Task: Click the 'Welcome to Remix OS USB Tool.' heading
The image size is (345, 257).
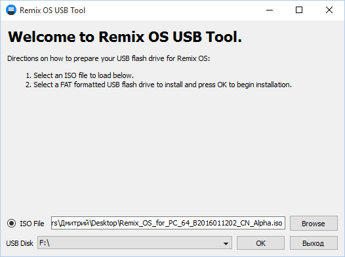Action: 125,37
